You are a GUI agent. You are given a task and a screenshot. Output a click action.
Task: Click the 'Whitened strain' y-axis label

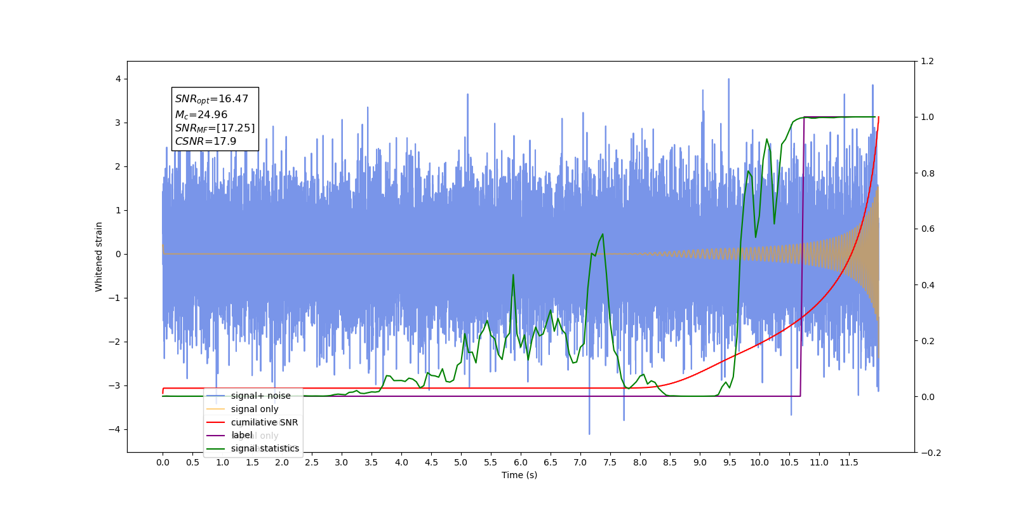click(99, 257)
